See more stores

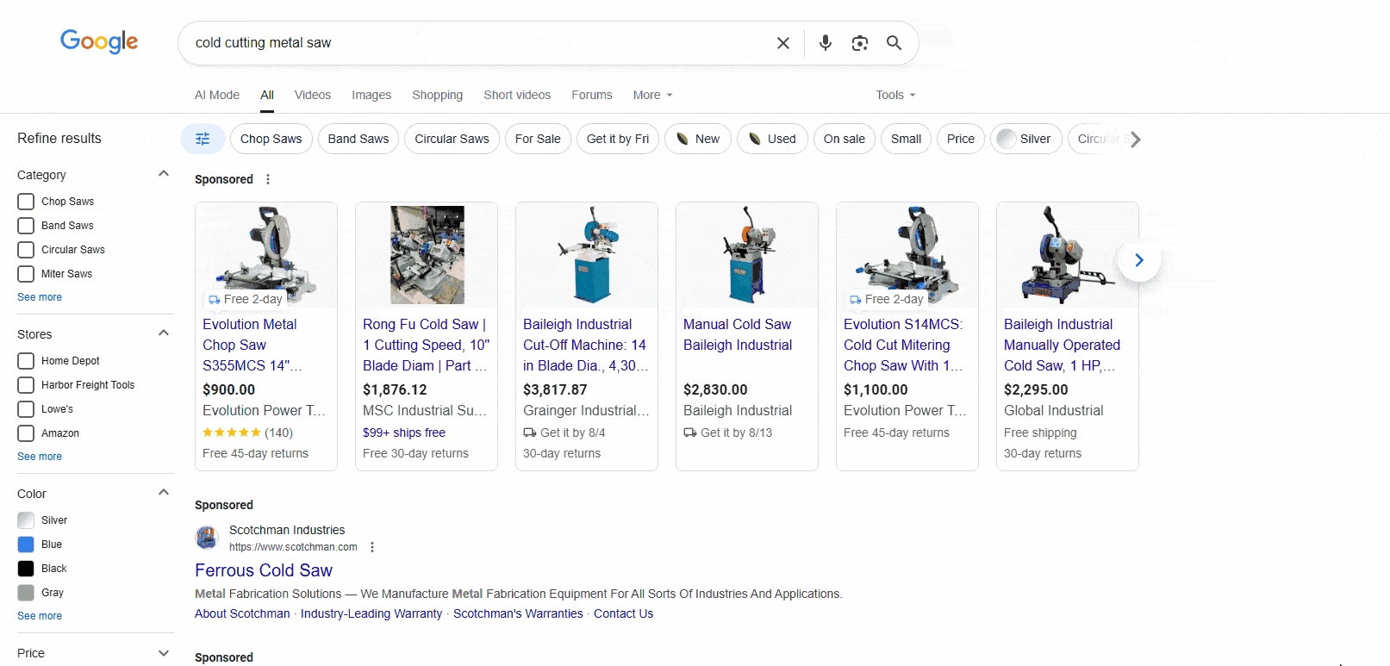tap(40, 457)
